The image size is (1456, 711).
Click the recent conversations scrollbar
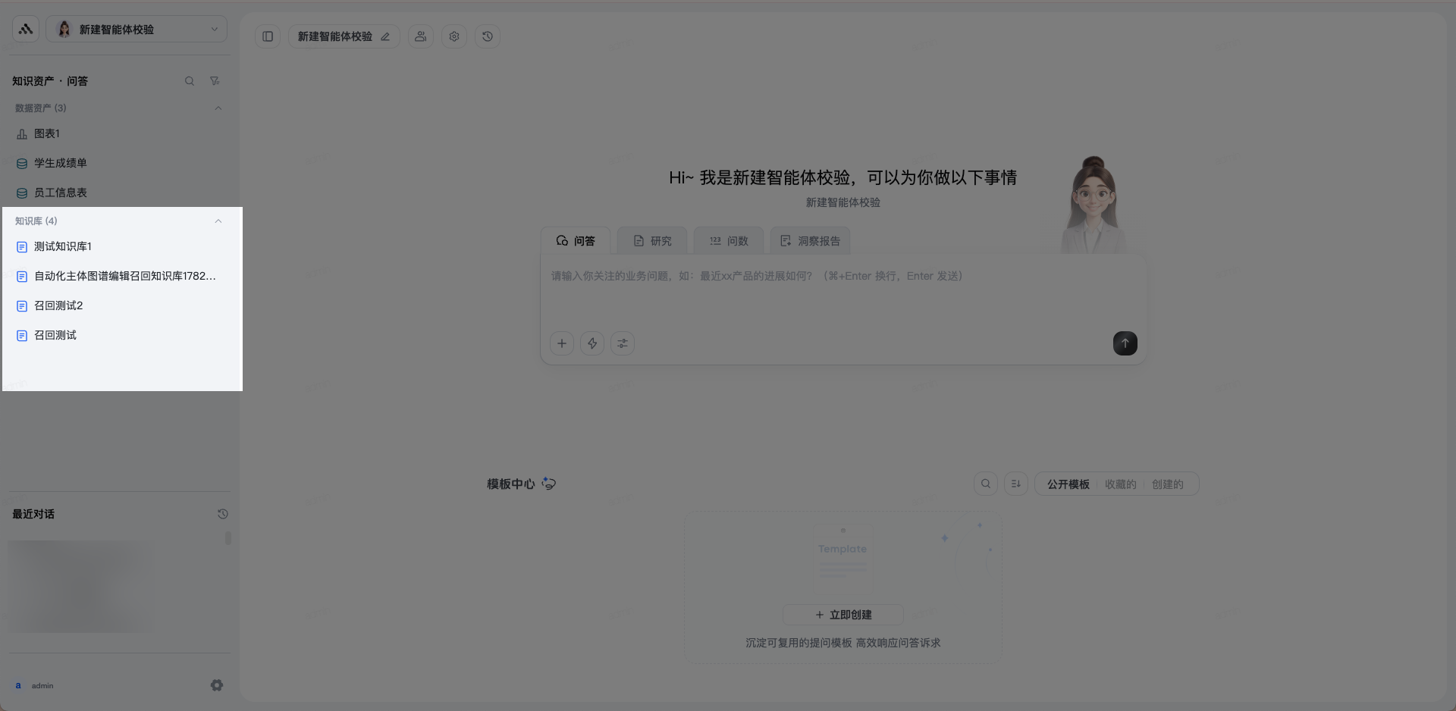(228, 538)
